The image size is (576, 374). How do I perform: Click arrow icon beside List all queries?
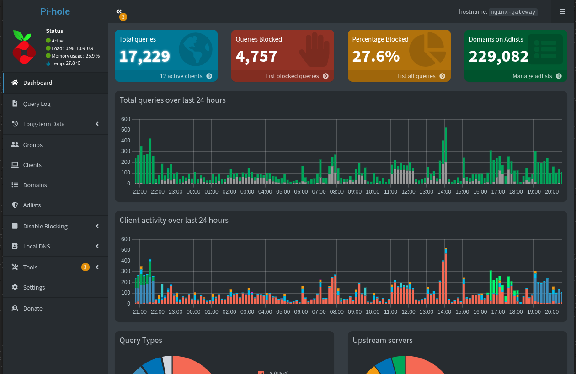click(x=442, y=76)
